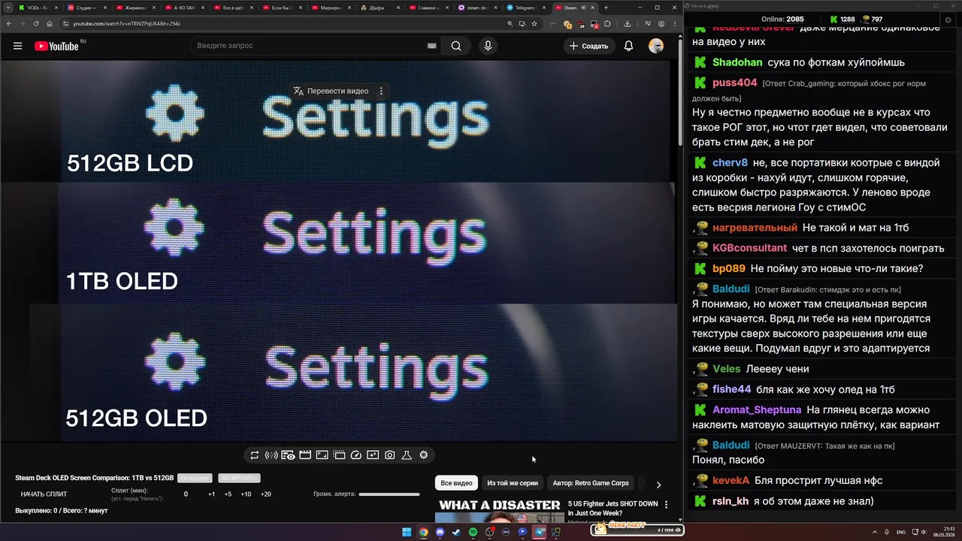Screen dimensions: 962x541
Task: Open the YouTube hamburger guide menu
Action: [x=17, y=46]
